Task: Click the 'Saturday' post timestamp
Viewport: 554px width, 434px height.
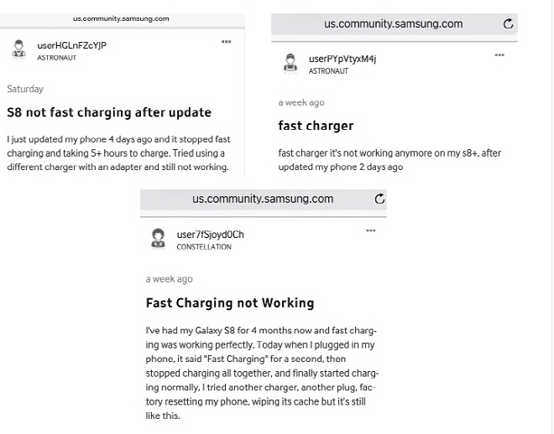Action: point(25,89)
